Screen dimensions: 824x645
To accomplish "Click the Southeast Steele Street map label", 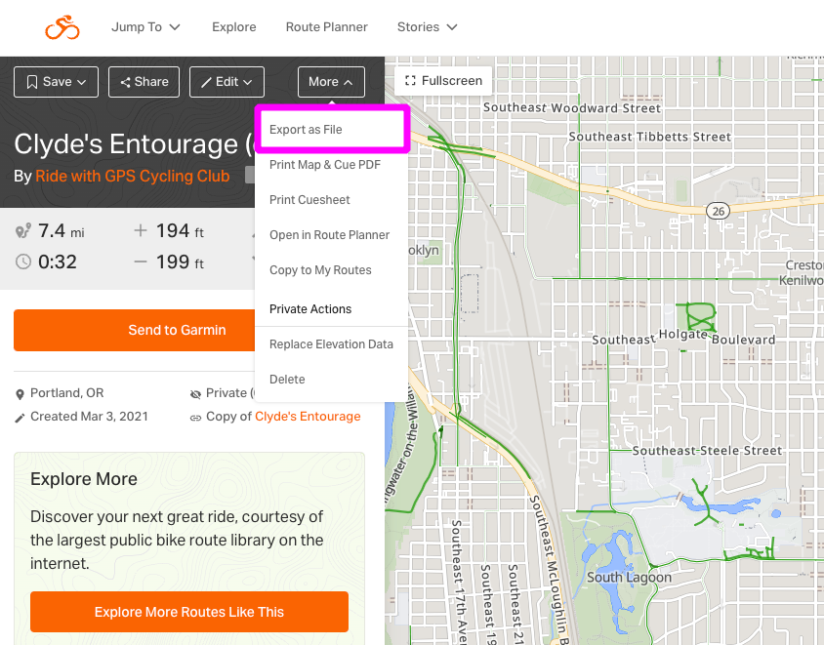I will pos(707,451).
